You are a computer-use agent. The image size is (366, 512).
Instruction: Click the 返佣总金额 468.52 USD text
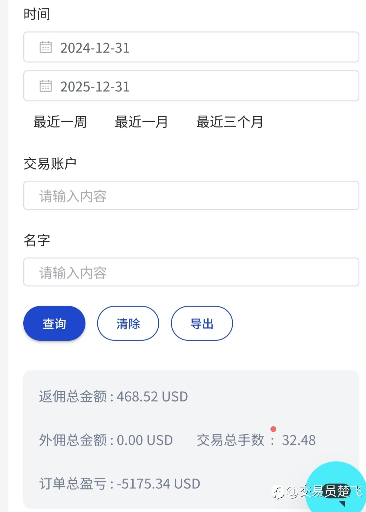114,396
